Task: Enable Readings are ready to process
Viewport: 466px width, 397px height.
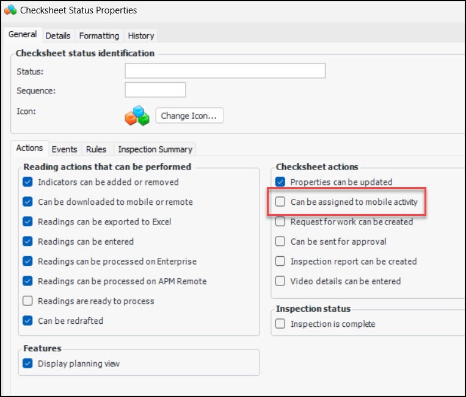Action: click(27, 301)
